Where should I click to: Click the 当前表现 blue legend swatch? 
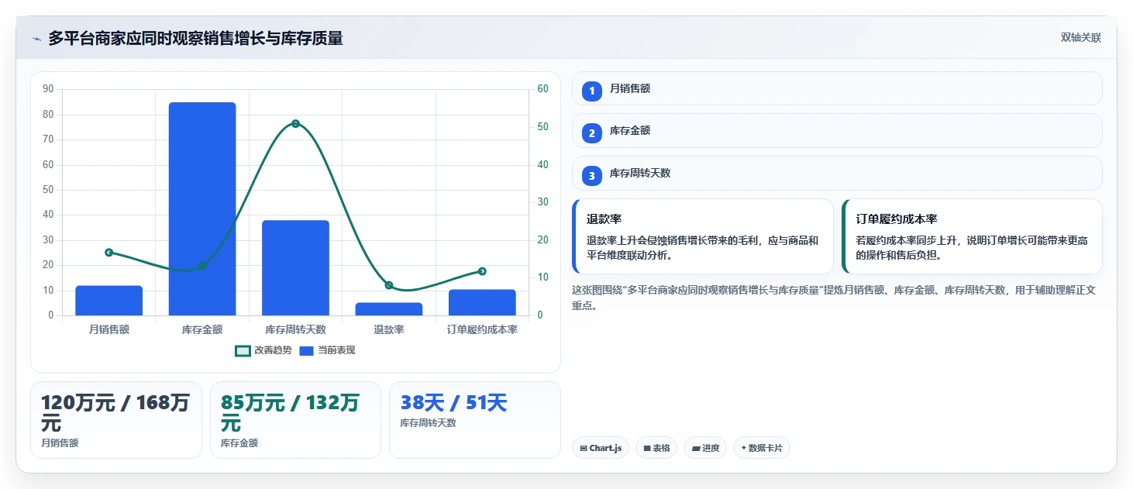pyautogui.click(x=307, y=350)
